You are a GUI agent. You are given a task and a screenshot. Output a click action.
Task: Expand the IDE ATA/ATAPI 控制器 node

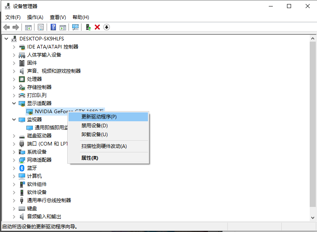pyautogui.click(x=14, y=47)
